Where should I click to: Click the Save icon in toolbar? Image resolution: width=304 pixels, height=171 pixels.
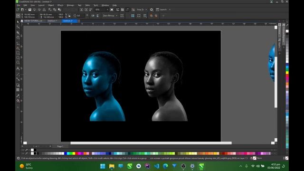point(29,9)
